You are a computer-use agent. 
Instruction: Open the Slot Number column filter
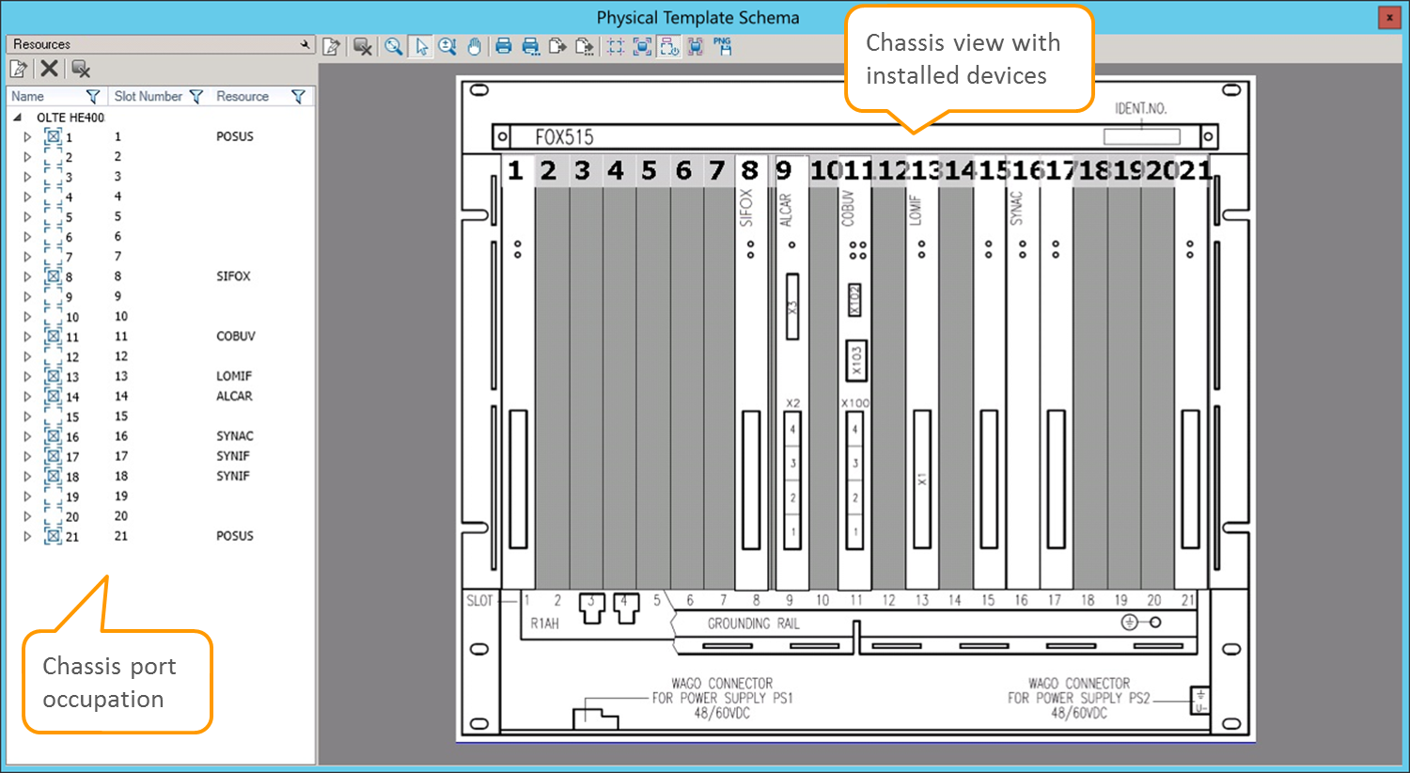[196, 96]
